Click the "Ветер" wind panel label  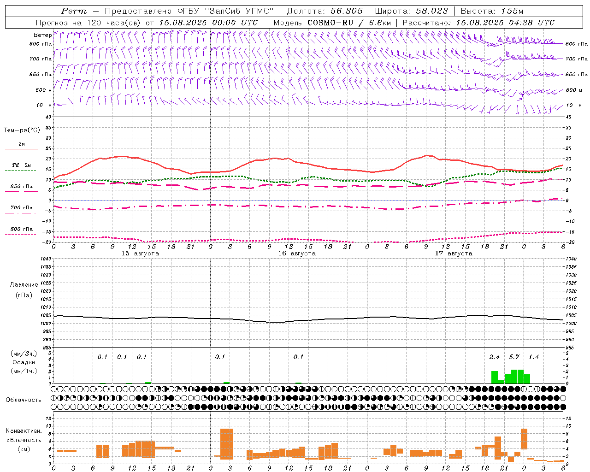[42, 35]
